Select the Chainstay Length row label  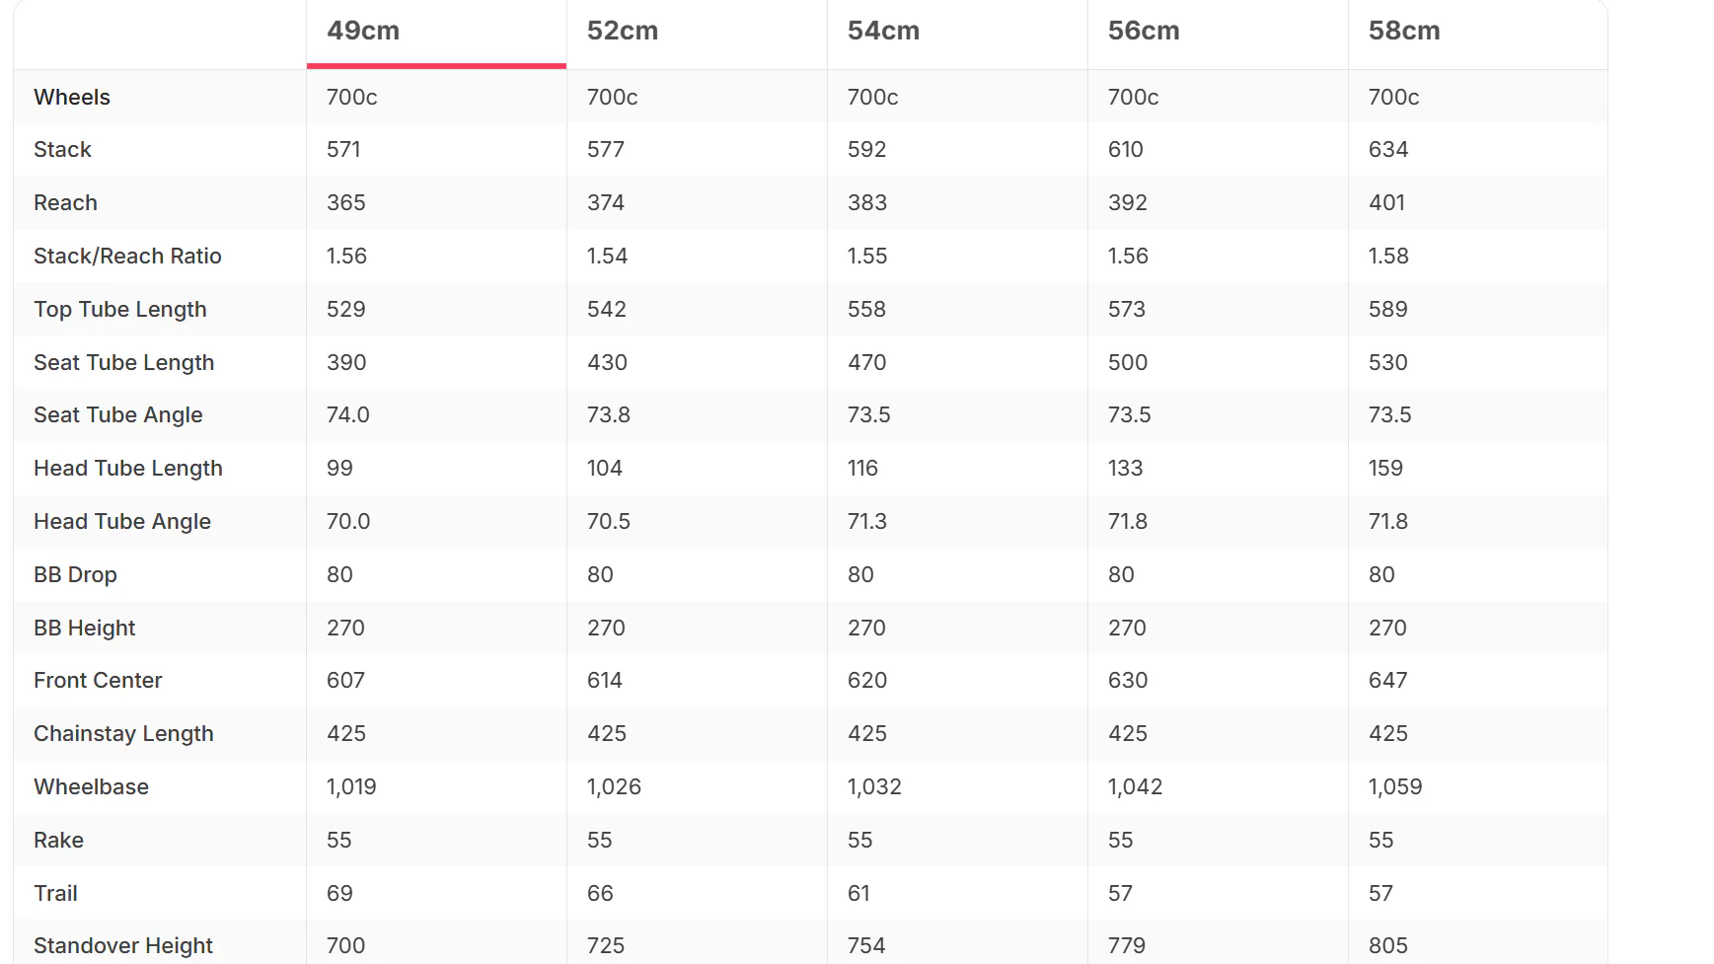[123, 733]
